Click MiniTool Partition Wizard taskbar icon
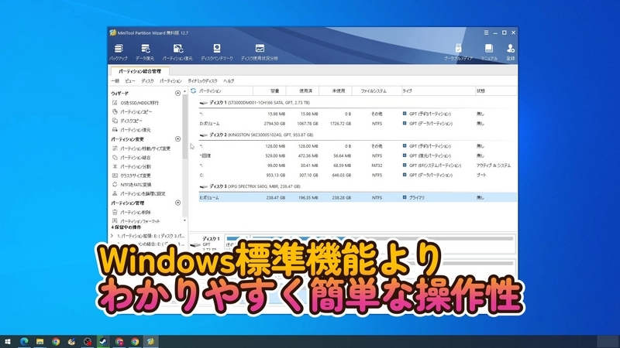Screen dimensions: 620x348 (150, 341)
